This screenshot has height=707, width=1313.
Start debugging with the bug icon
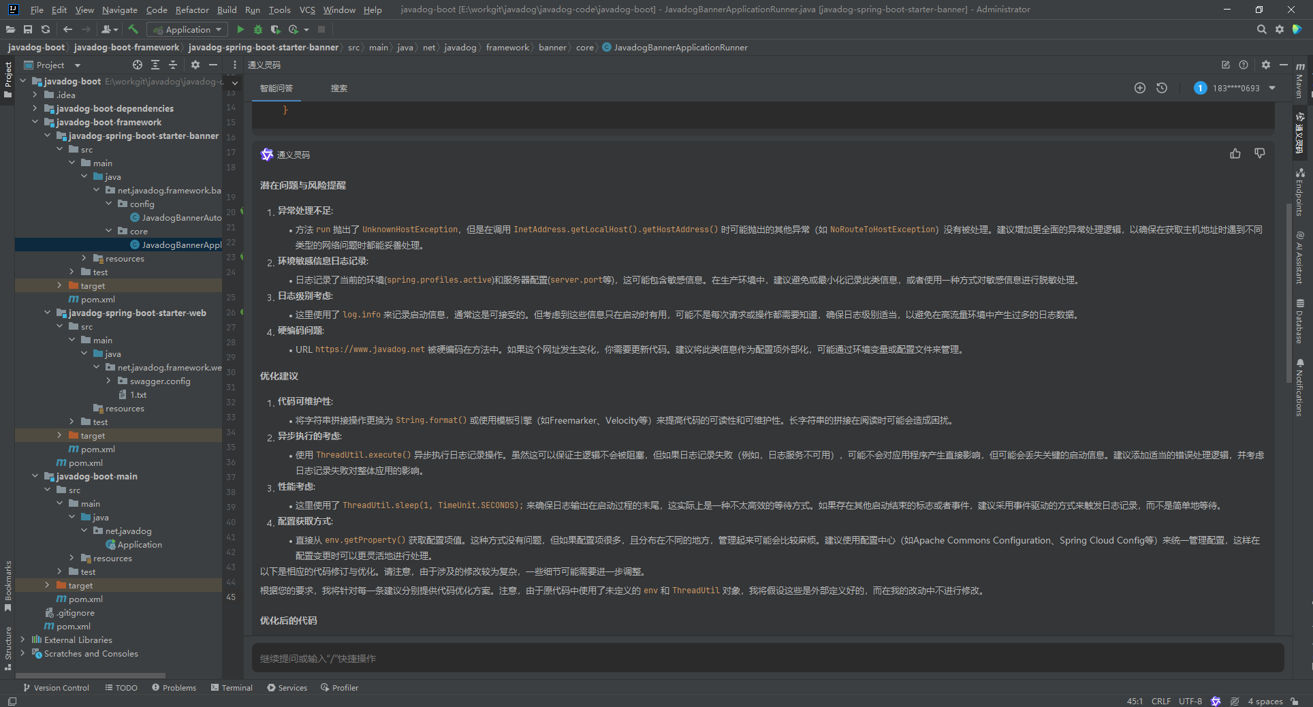258,29
